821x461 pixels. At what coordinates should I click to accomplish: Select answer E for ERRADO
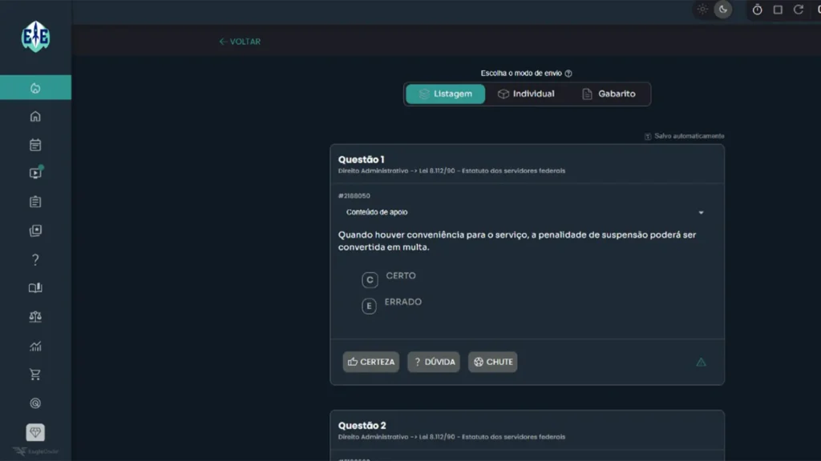(x=369, y=306)
